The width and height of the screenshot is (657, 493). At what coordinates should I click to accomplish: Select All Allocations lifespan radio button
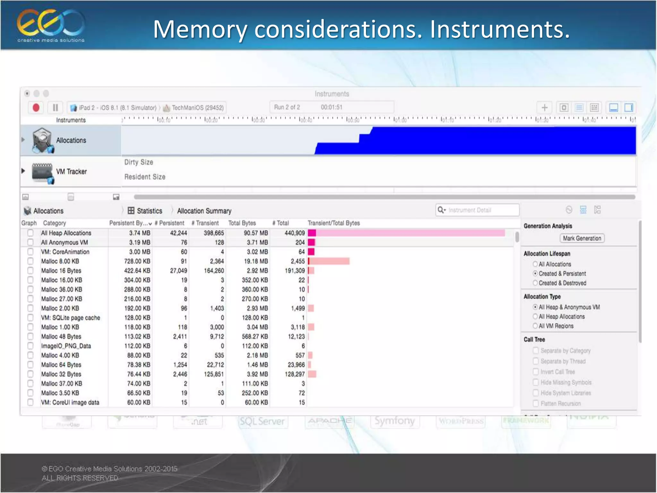535,264
